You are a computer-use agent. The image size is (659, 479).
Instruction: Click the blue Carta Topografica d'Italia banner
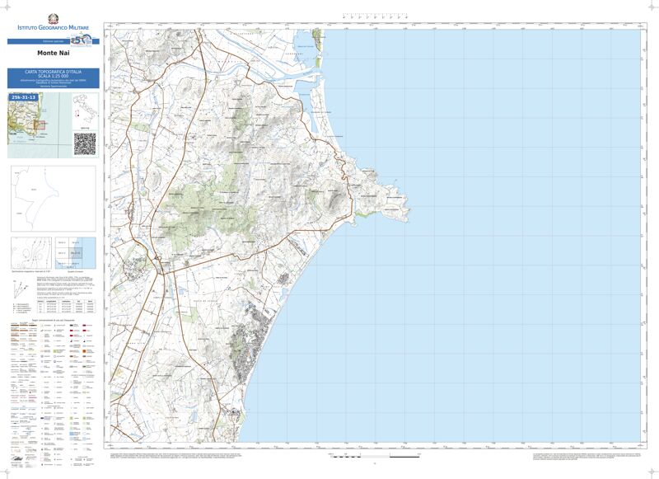[53, 78]
